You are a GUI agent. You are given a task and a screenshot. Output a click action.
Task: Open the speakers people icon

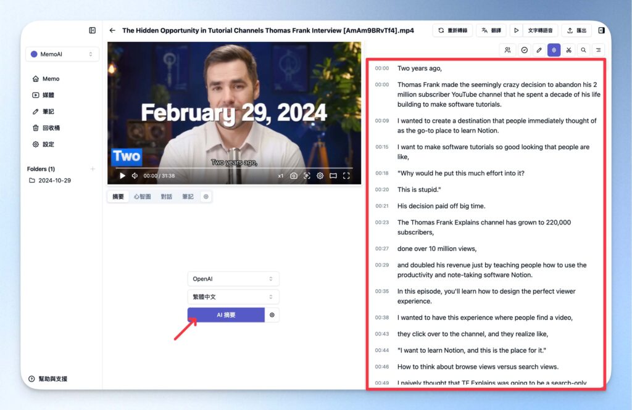(x=507, y=50)
